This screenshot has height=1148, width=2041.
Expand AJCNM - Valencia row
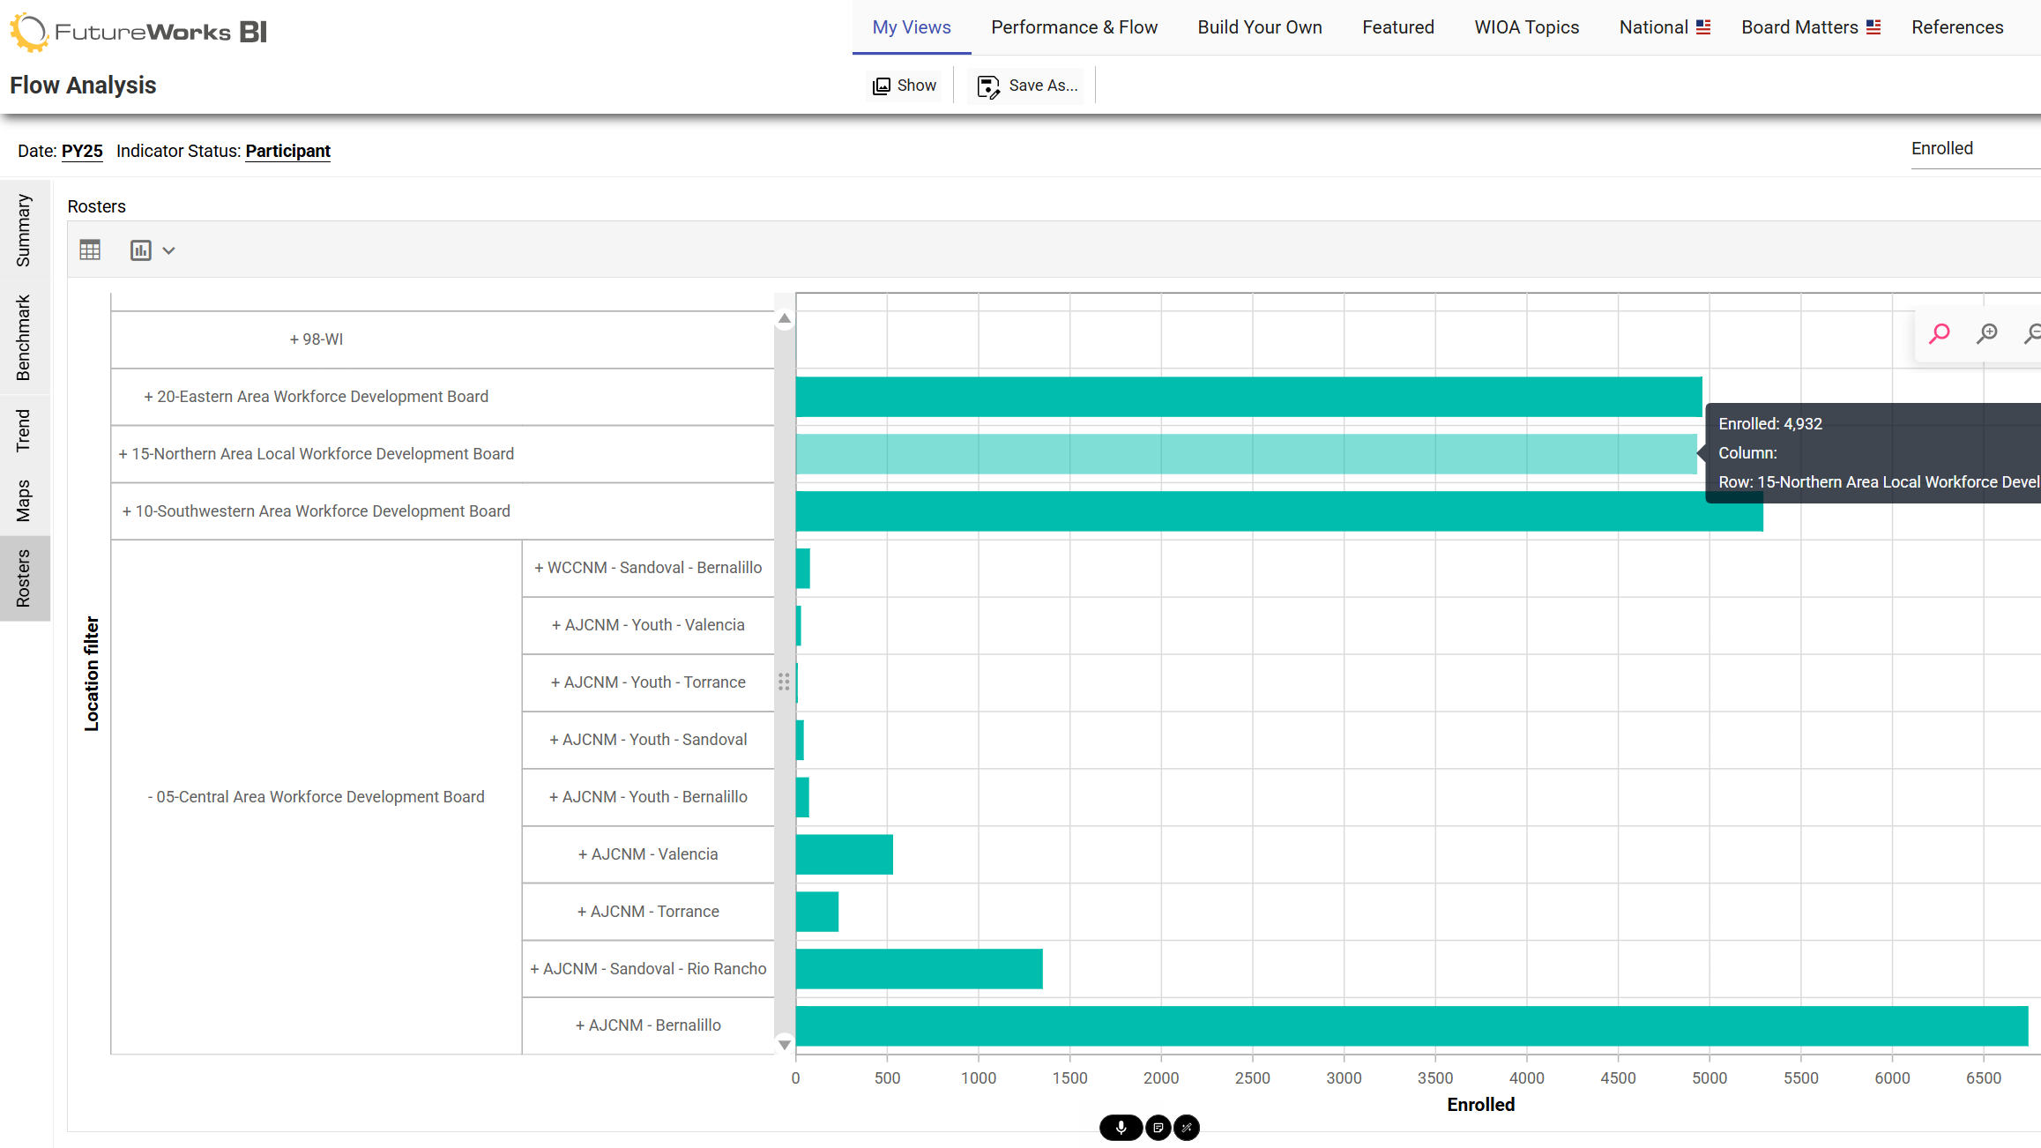648,854
